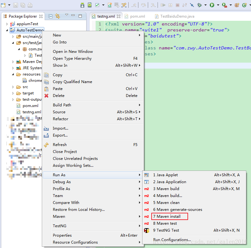Select 5 Maven clean in submenu

194,203
